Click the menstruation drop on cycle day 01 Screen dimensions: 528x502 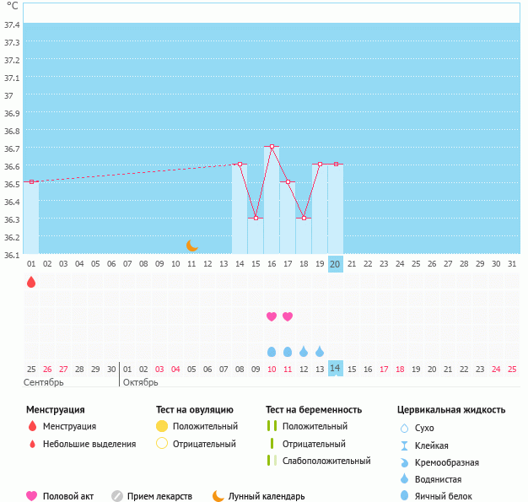(31, 282)
